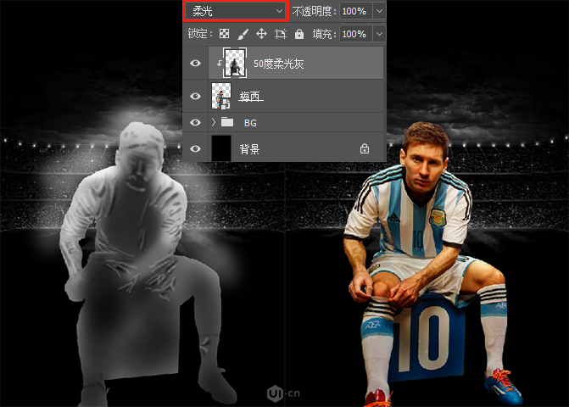Viewport: 569px width, 407px height.
Task: Hide the 50度柔光灰 layer
Action: pos(195,63)
